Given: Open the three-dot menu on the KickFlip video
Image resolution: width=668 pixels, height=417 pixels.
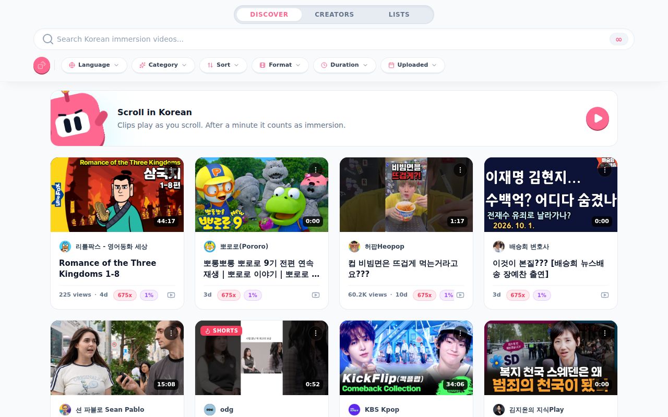Looking at the screenshot, I should pyautogui.click(x=460, y=333).
